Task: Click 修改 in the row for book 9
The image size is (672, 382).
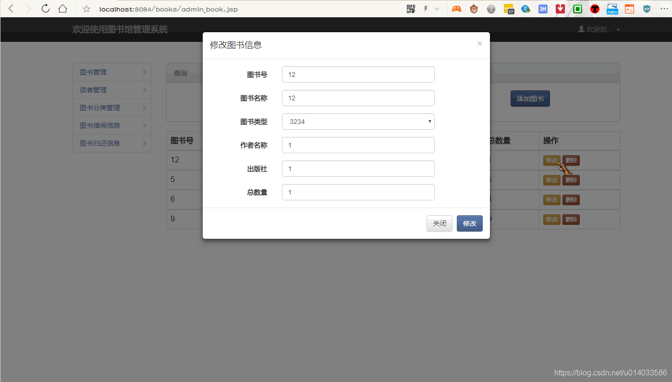Action: coord(551,220)
